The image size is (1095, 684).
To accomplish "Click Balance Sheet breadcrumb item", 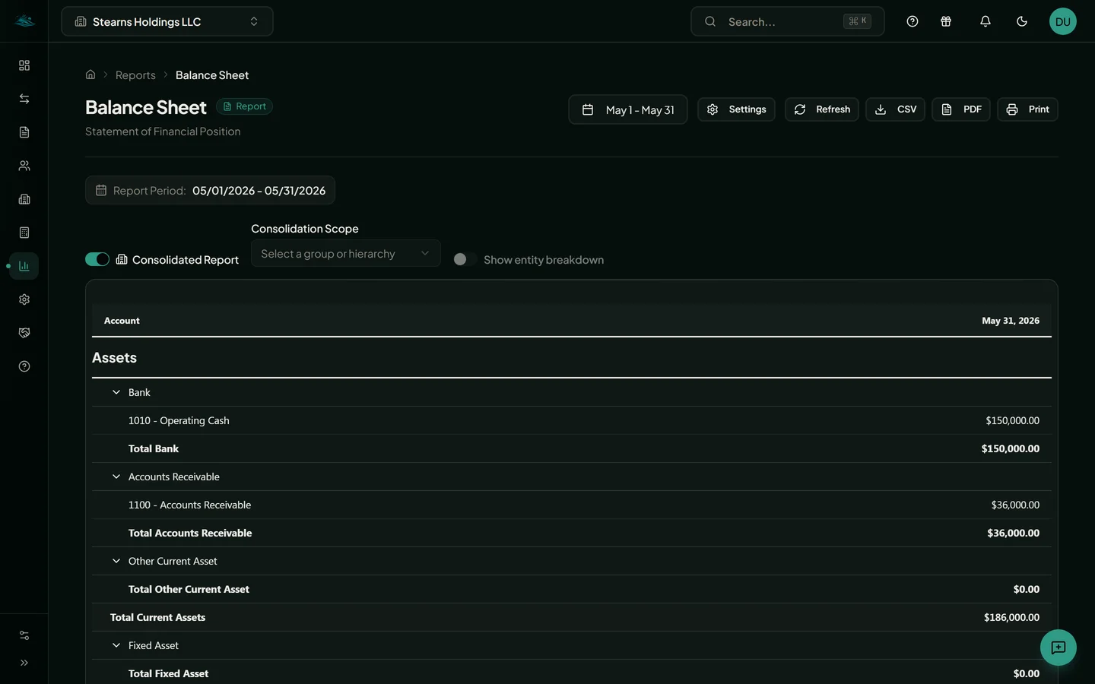I will click(212, 75).
